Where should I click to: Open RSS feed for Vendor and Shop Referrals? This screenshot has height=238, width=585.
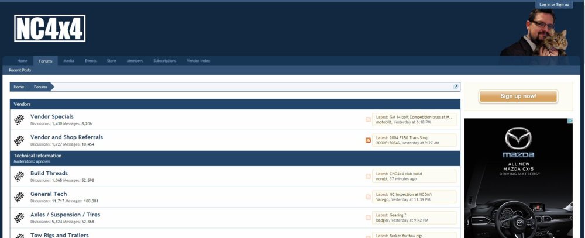pyautogui.click(x=368, y=140)
